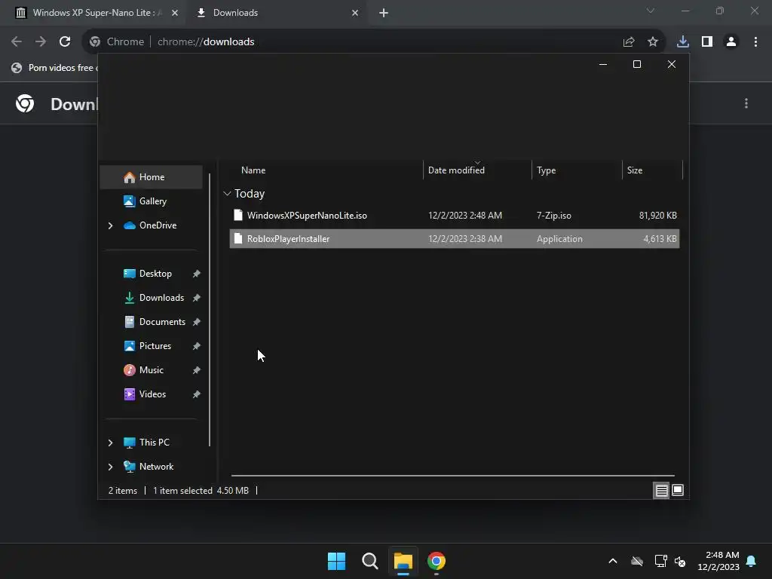Share this page from Chrome's address bar
The width and height of the screenshot is (772, 579).
pos(629,42)
